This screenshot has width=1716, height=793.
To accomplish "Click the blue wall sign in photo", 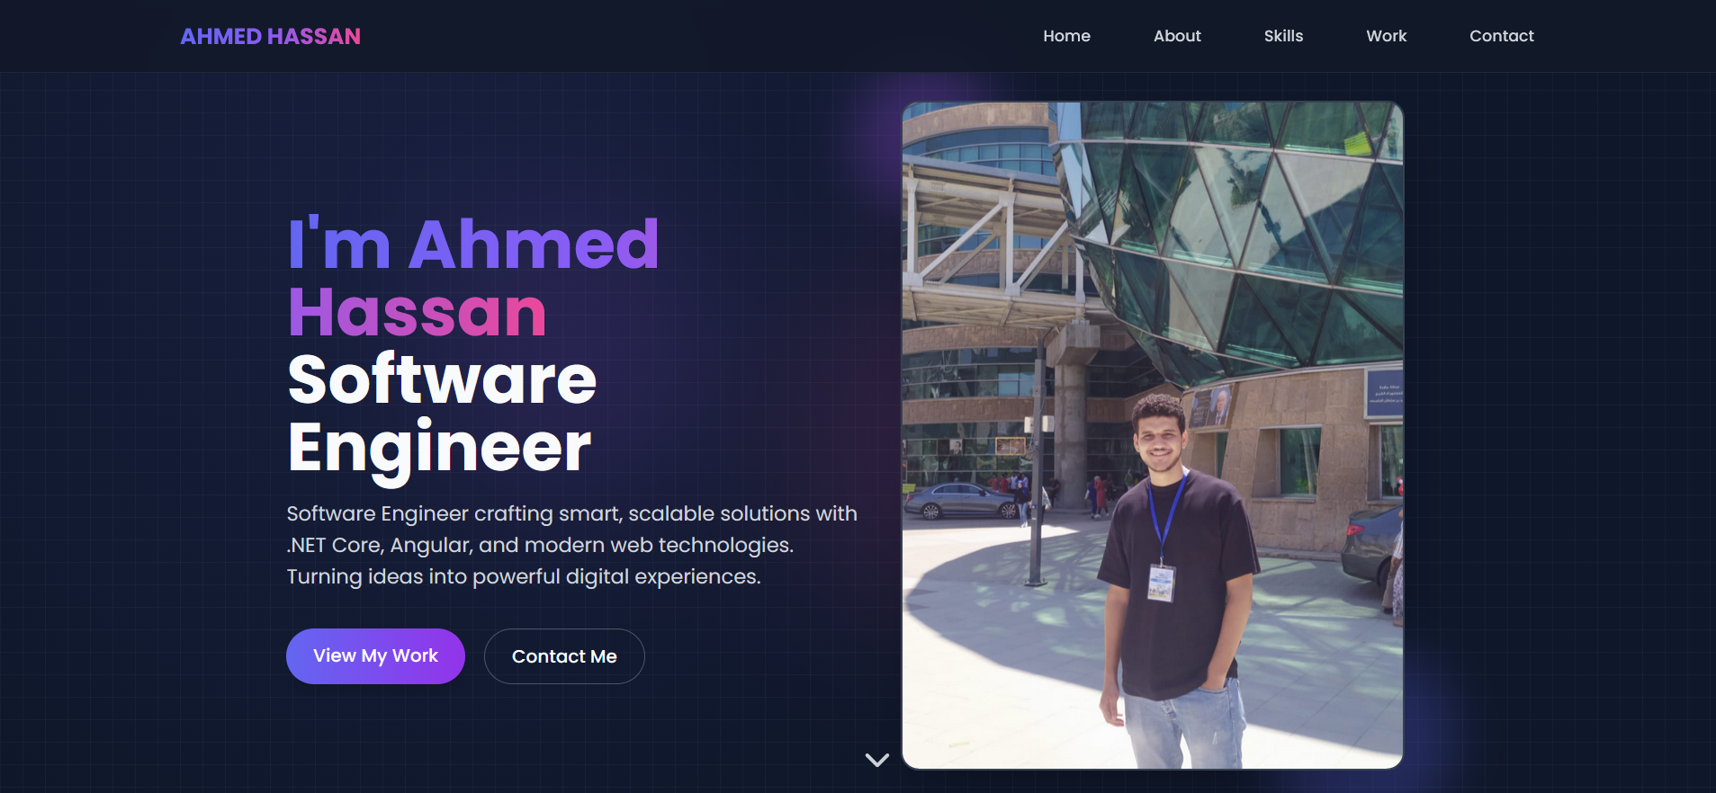I will click(1383, 393).
